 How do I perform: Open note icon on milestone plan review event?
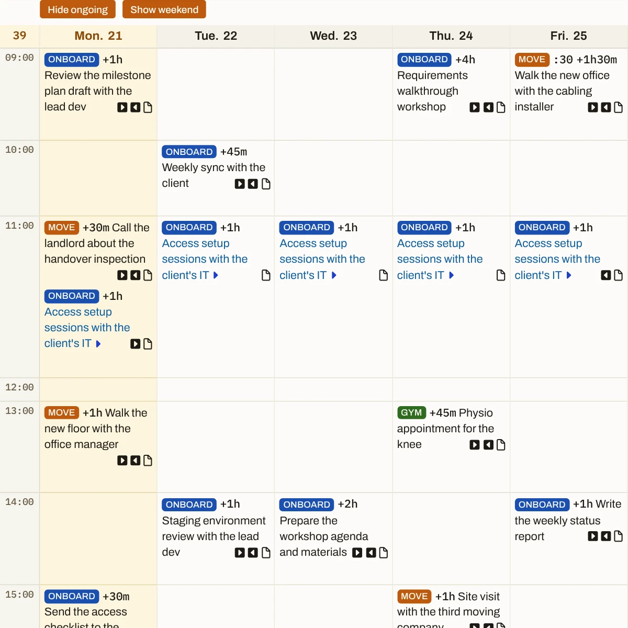tap(148, 107)
